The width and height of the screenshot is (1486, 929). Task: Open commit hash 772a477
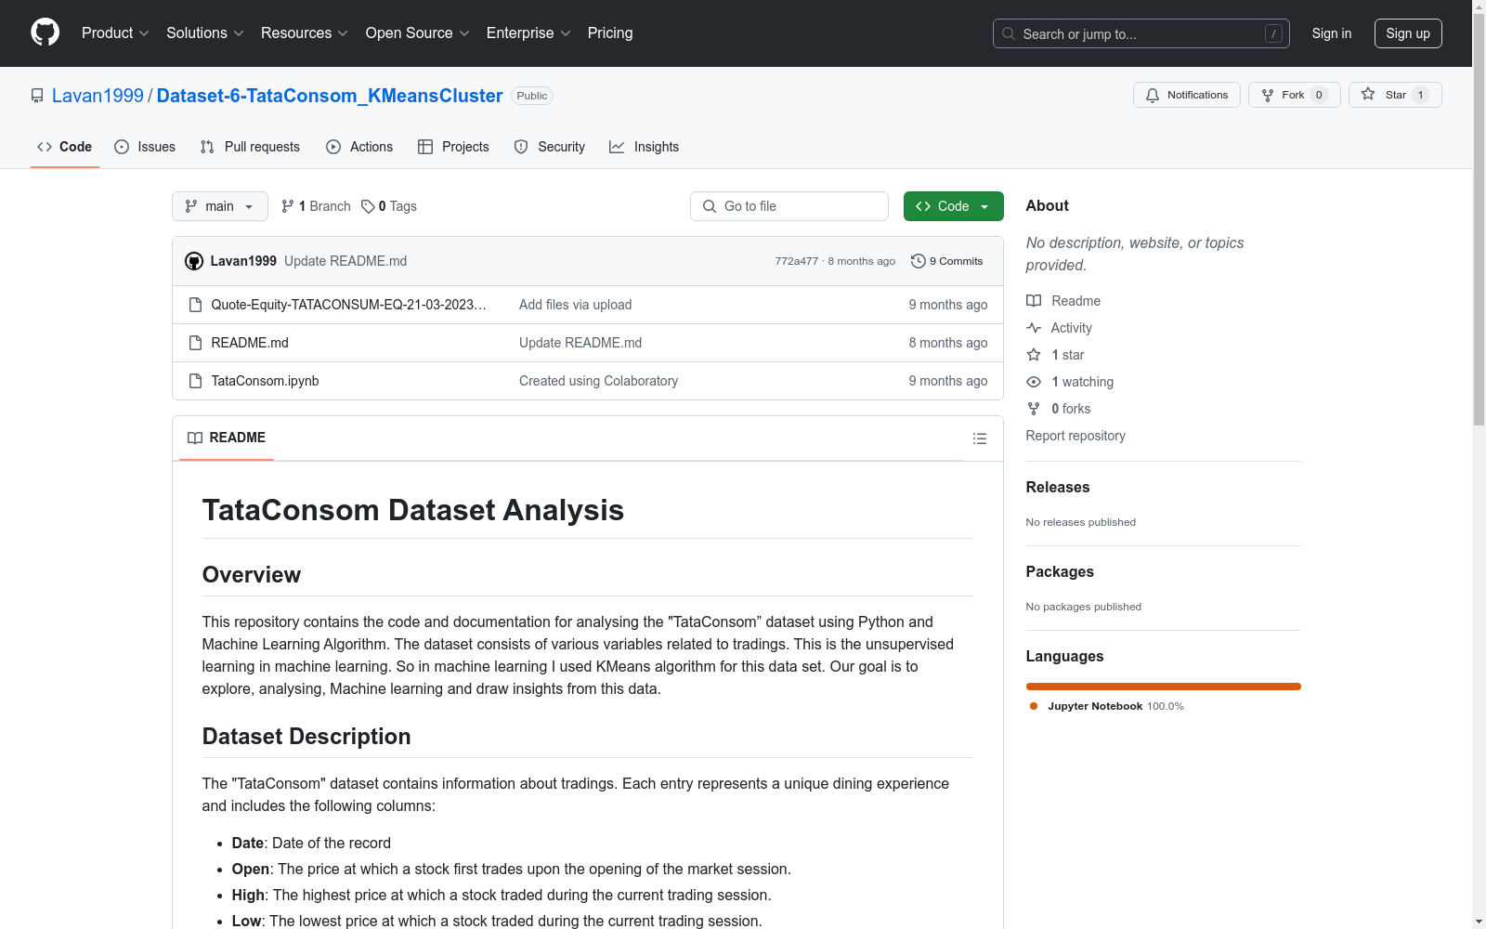tap(797, 261)
